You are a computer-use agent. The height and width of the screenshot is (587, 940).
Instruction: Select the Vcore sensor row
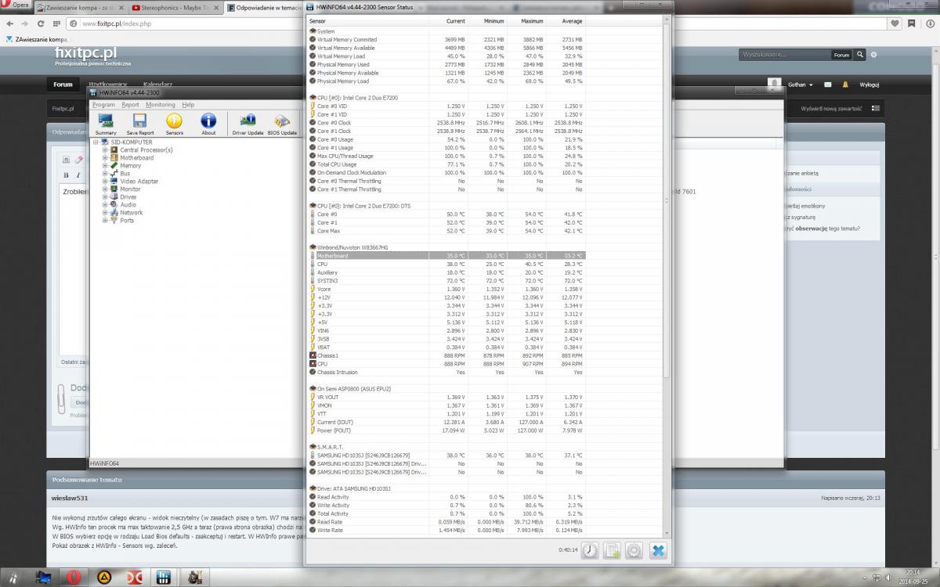(447, 289)
